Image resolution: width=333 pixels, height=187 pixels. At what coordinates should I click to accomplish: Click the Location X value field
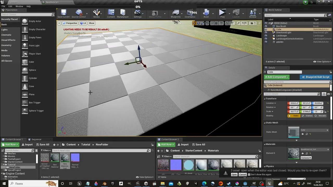click(293, 103)
